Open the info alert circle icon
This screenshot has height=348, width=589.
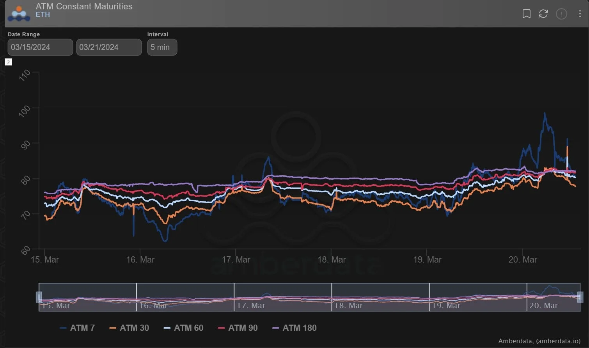coord(561,14)
